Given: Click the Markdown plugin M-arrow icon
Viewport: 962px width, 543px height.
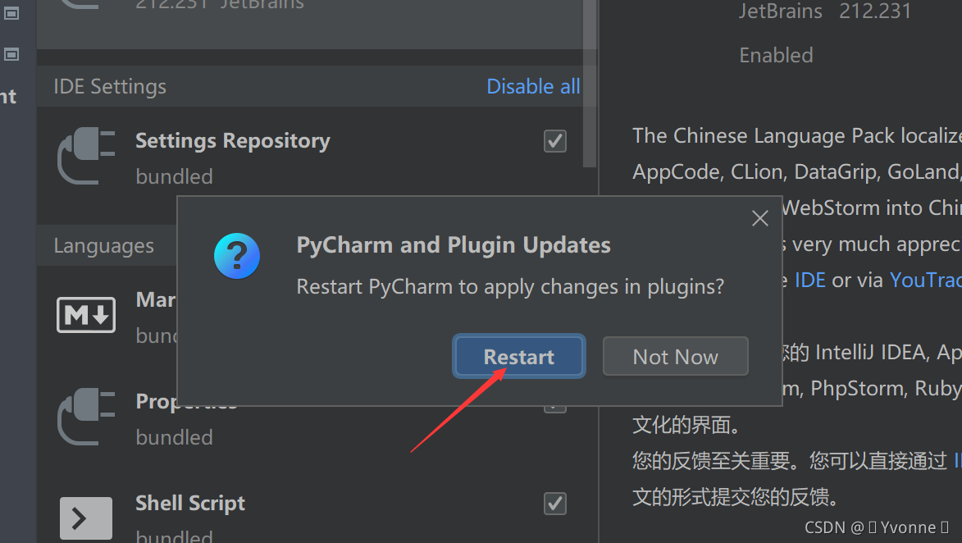Looking at the screenshot, I should 86,315.
